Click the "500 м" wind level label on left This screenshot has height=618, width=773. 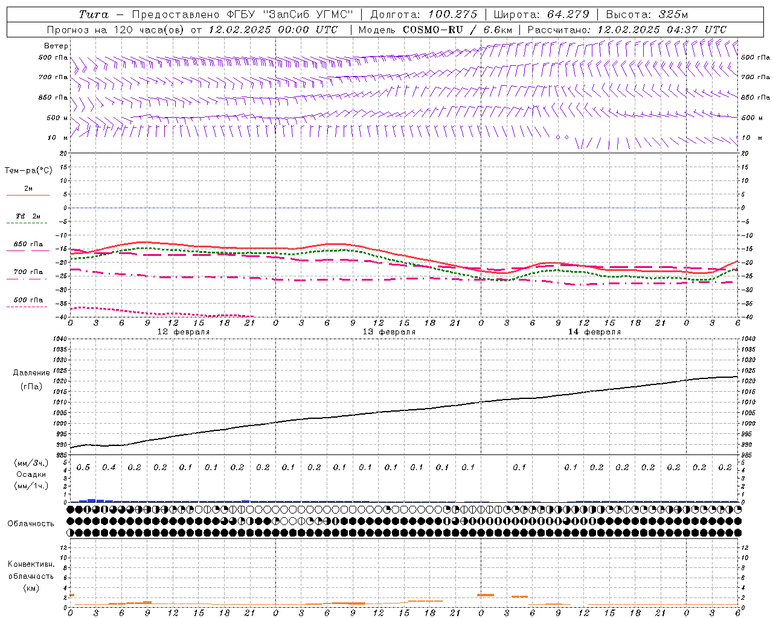pyautogui.click(x=57, y=118)
